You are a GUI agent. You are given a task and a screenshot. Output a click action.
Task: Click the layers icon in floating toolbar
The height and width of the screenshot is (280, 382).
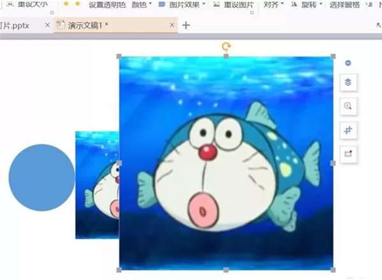point(348,82)
